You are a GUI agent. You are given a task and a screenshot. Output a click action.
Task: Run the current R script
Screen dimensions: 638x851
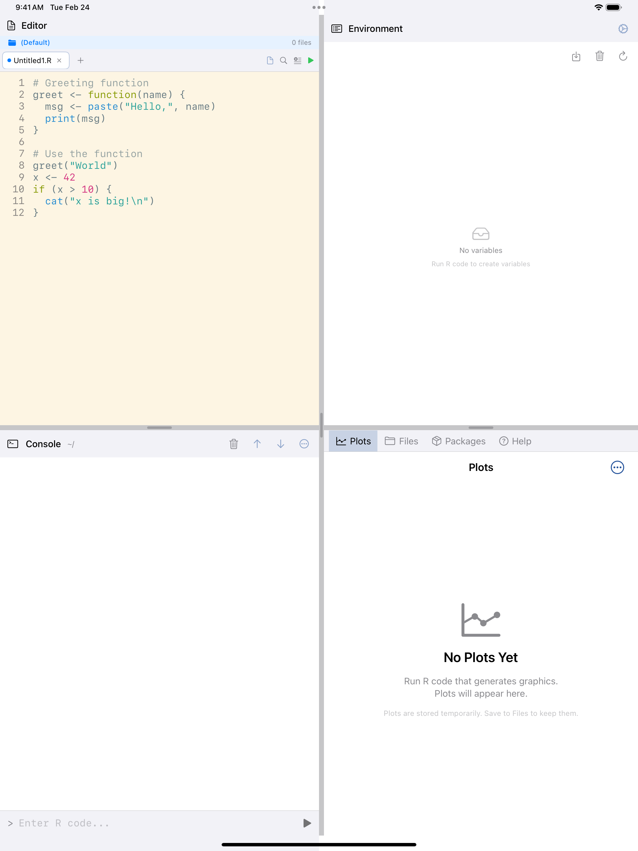311,60
